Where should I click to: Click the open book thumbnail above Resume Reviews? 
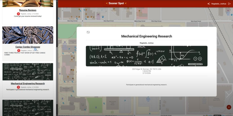[28, 3]
